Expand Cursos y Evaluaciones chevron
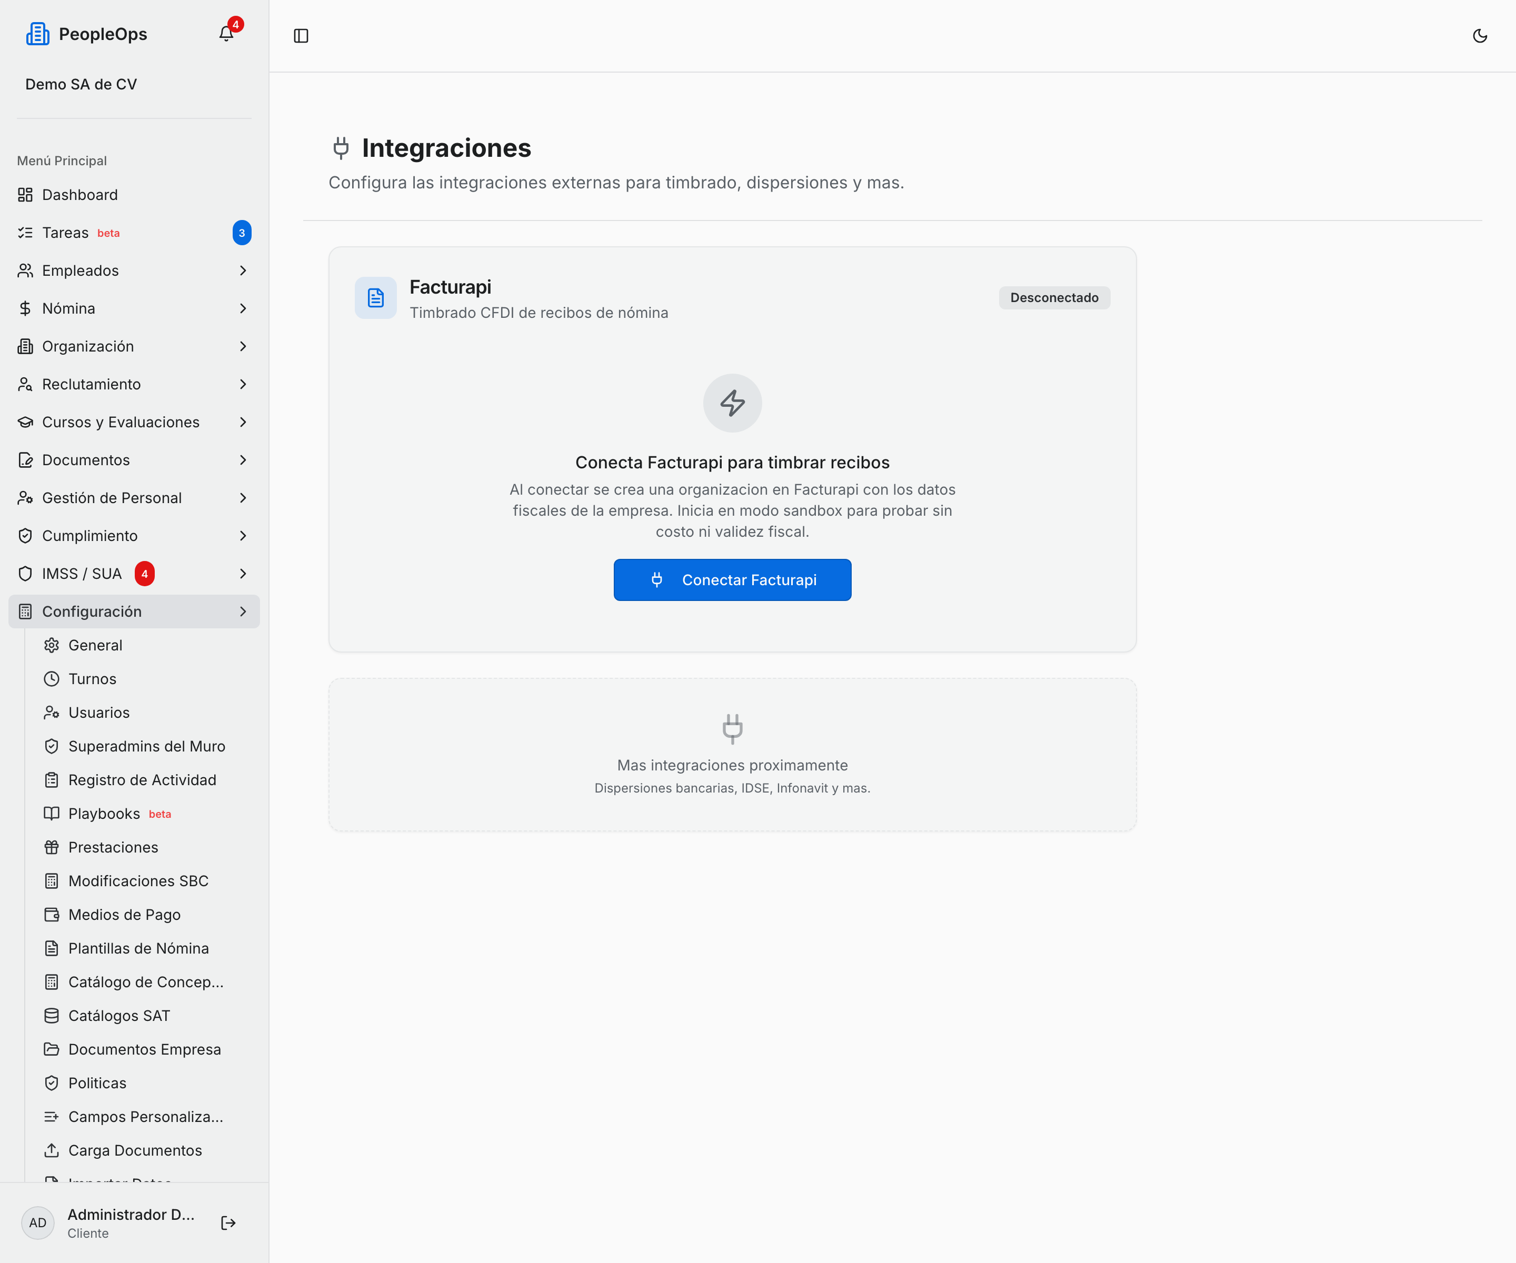 pos(243,422)
